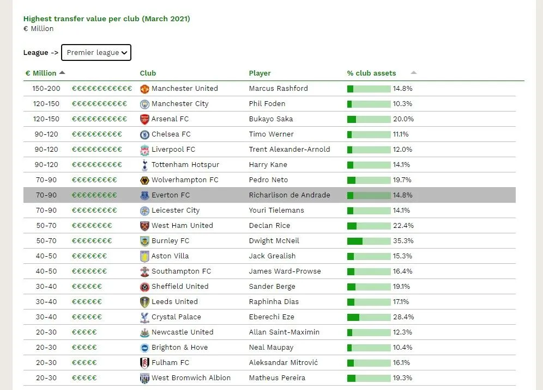This screenshot has height=390, width=543.
Task: Click the Liverpool FC crest icon
Action: (x=144, y=150)
